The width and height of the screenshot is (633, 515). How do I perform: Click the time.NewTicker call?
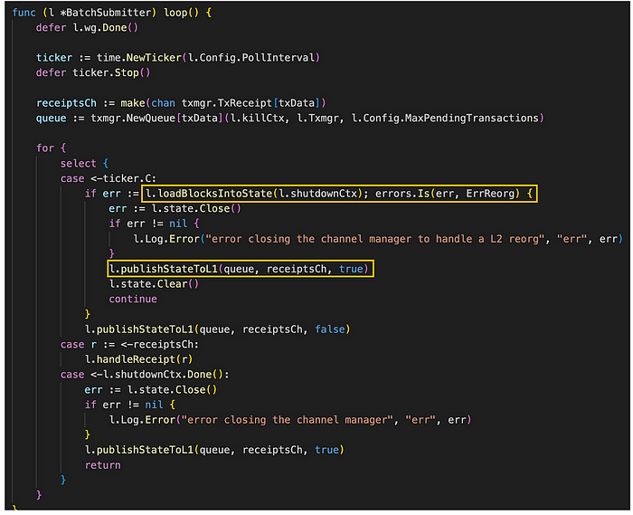pyautogui.click(x=208, y=58)
